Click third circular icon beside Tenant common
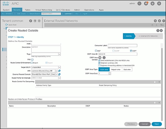The width and height of the screenshot is (166, 129). tap(39, 21)
